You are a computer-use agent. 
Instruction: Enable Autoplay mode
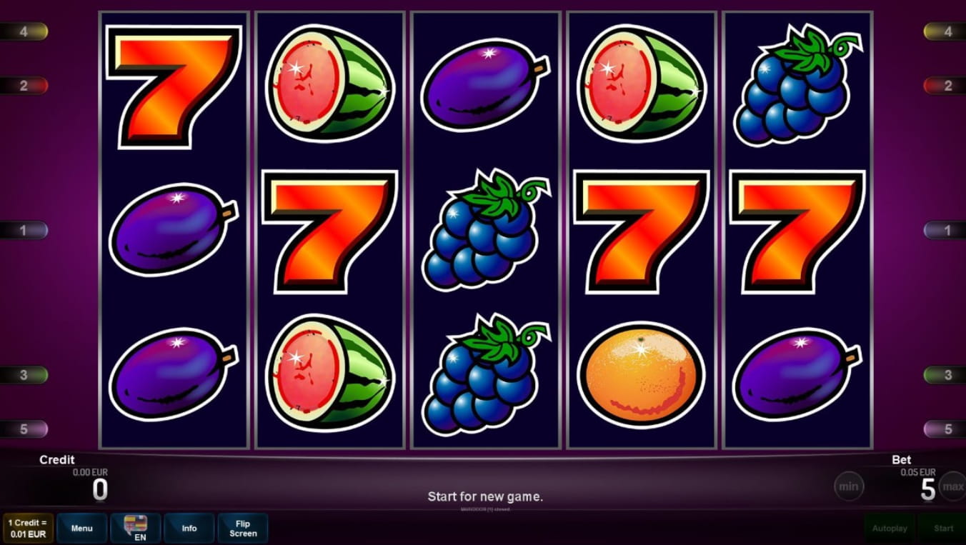[x=890, y=529]
